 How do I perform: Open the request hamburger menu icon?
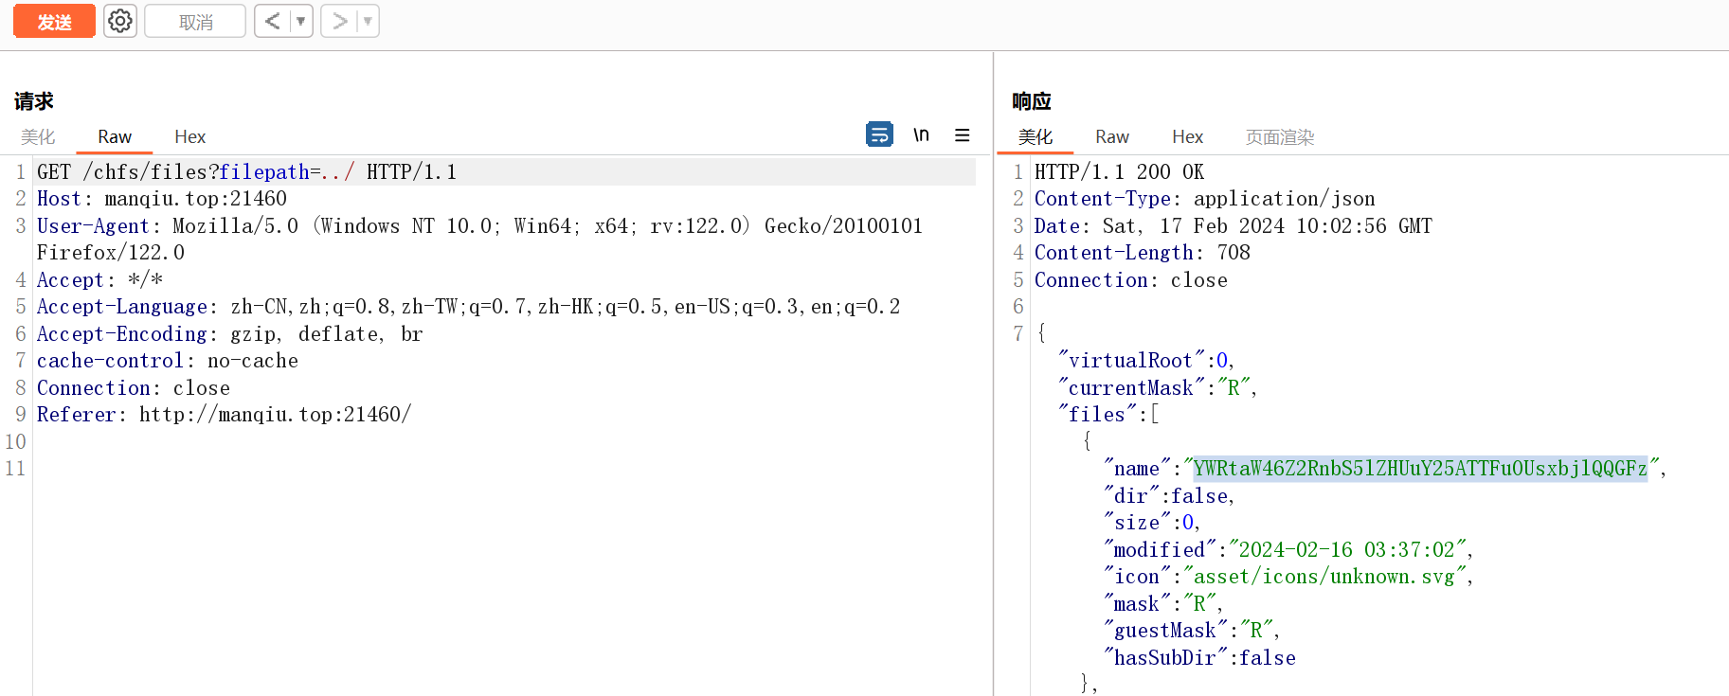(962, 134)
